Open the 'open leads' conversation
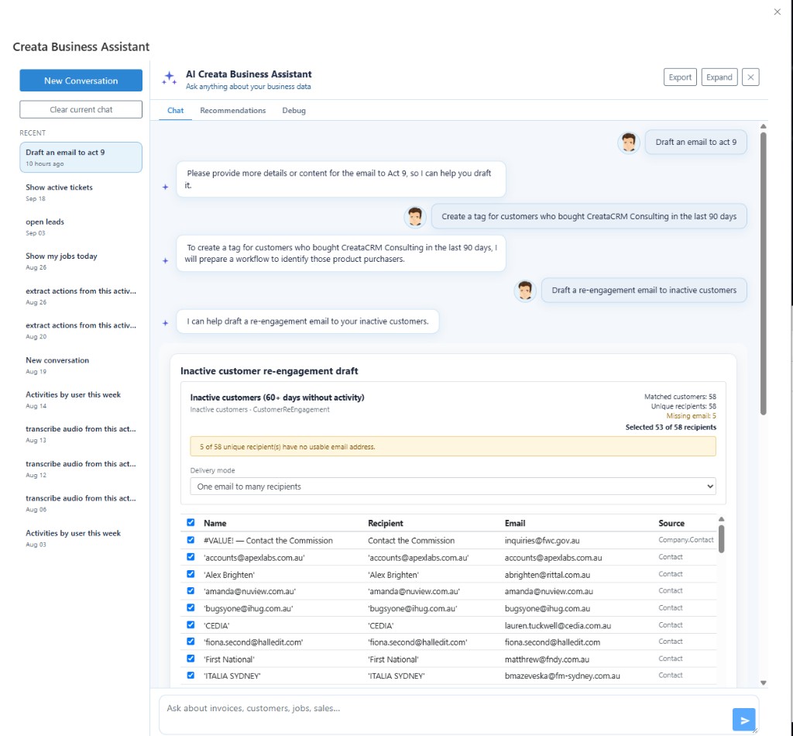Viewport: 793px width, 736px height. pyautogui.click(x=81, y=227)
